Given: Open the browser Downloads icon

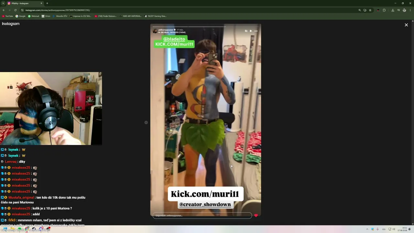Looking at the screenshot, I should tap(393, 10).
